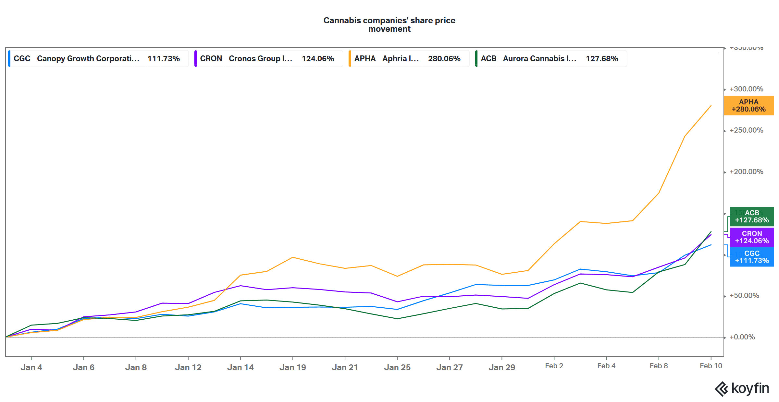Viewport: 779px width, 402px height.
Task: Select the CGC Canopy Growth legend entry
Action: 98,59
